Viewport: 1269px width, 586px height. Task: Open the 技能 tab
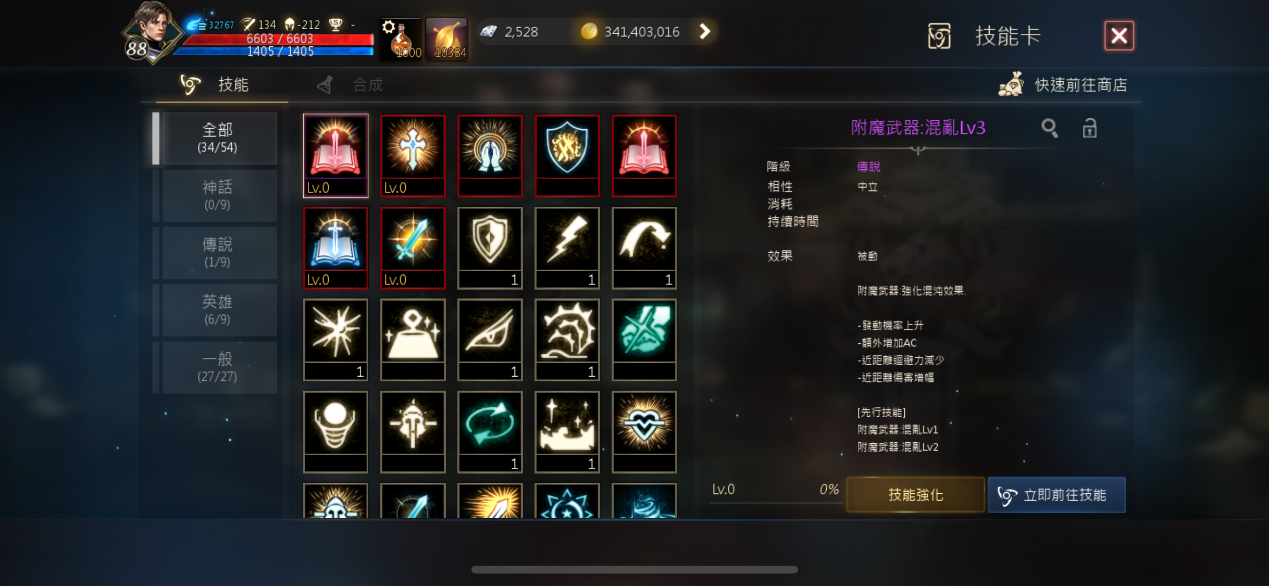tap(216, 85)
